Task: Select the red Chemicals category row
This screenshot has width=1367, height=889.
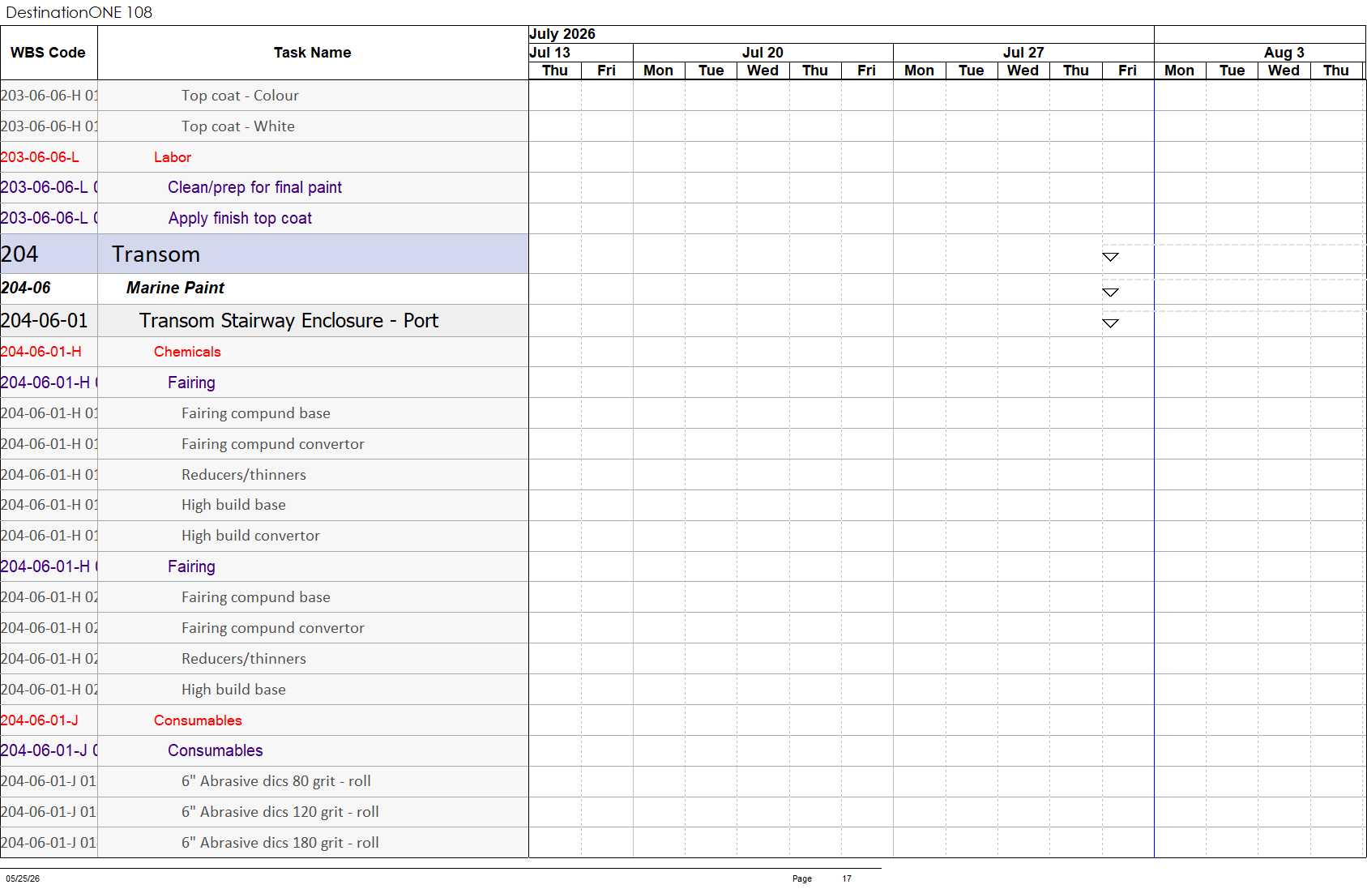Action: tap(264, 352)
